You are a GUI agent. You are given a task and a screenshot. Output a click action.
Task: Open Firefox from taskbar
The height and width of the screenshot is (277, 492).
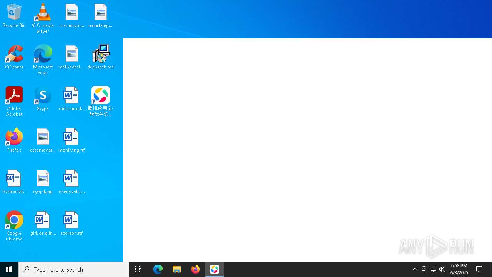point(196,269)
